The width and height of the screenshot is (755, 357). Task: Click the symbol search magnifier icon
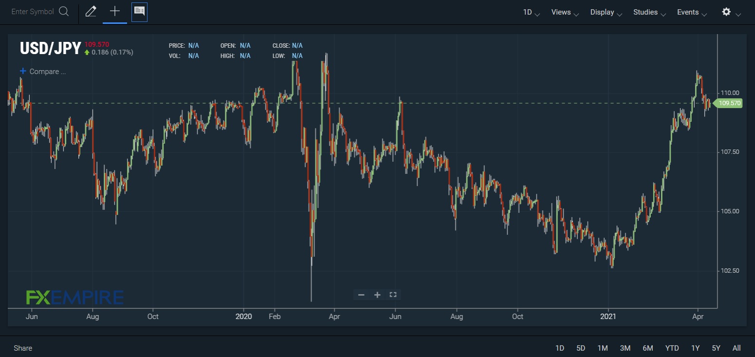pyautogui.click(x=64, y=12)
